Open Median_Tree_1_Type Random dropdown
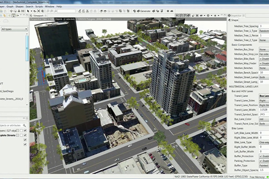 264,31
